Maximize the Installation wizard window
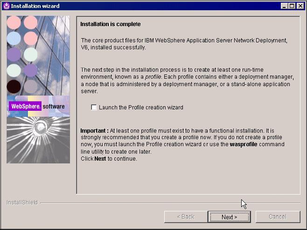Image resolution: width=307 pixels, height=230 pixels. [x=292, y=6]
